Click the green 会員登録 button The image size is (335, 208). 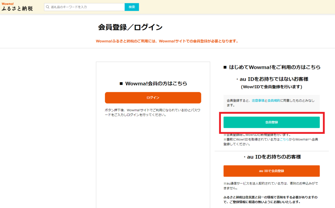pyautogui.click(x=272, y=122)
